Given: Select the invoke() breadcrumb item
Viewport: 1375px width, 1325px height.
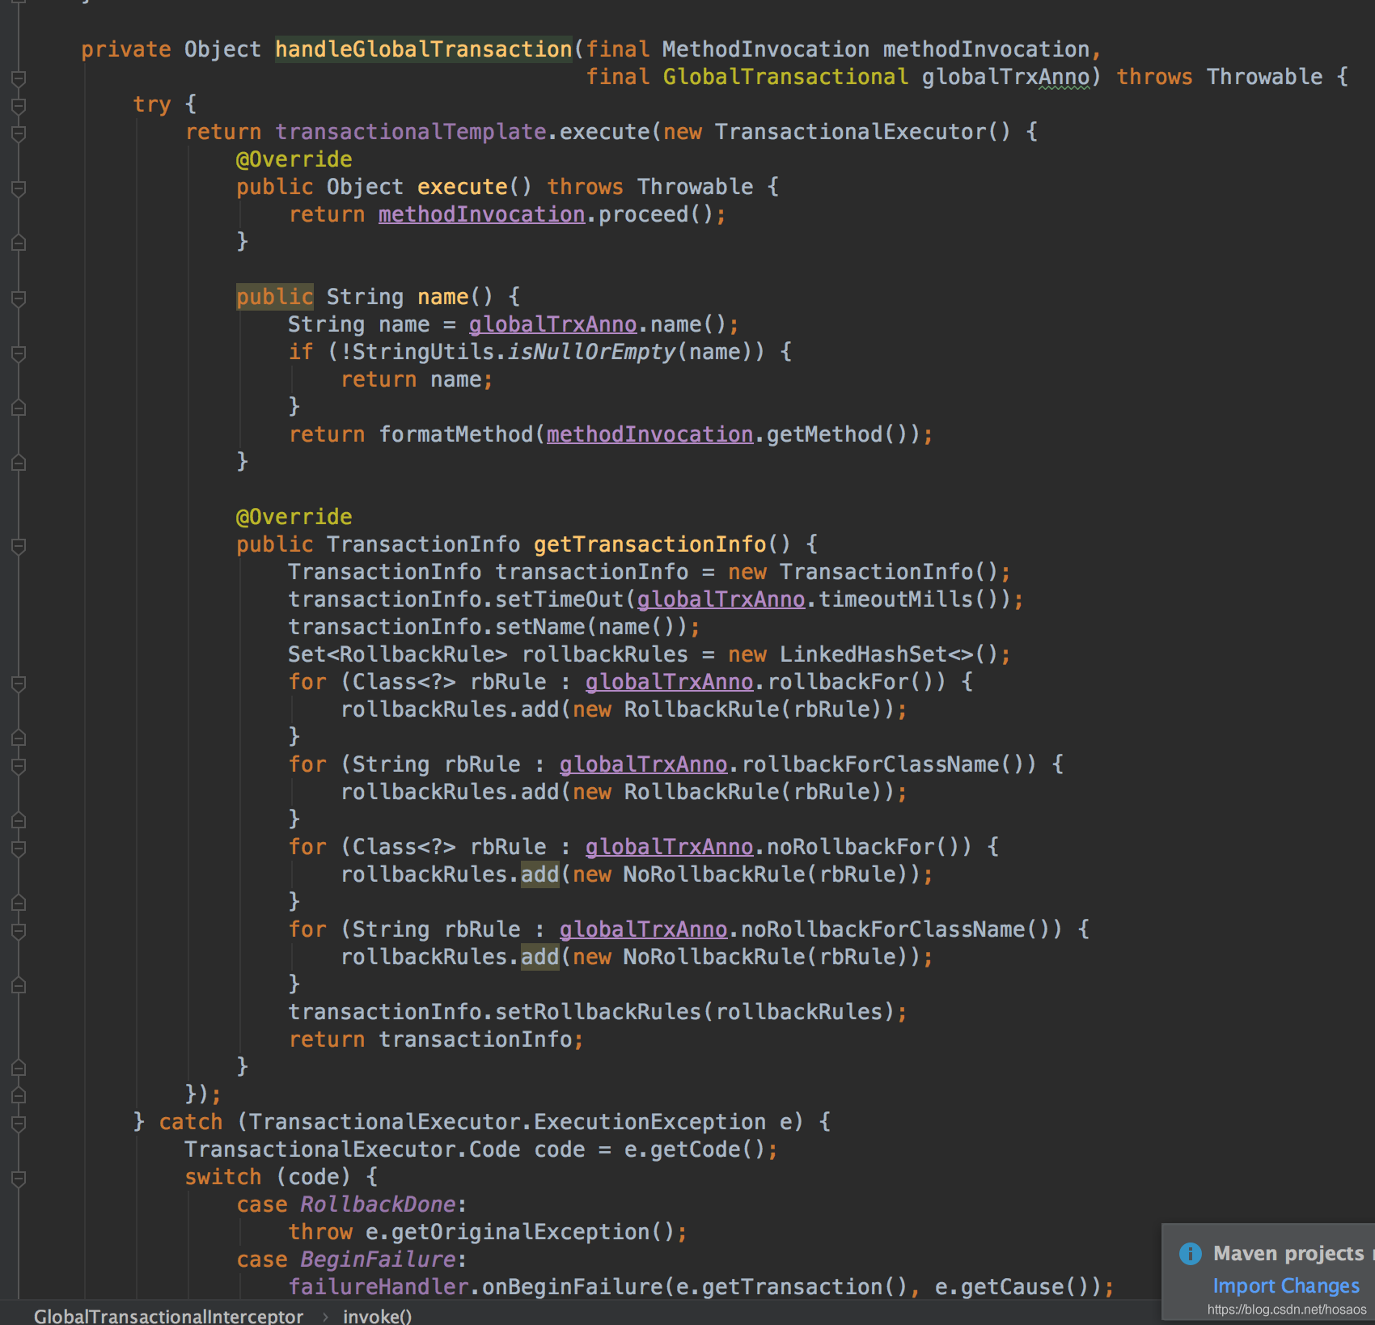Looking at the screenshot, I should (377, 1316).
